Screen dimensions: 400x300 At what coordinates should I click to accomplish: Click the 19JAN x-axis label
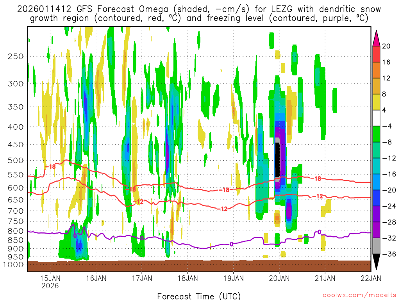point(234,278)
